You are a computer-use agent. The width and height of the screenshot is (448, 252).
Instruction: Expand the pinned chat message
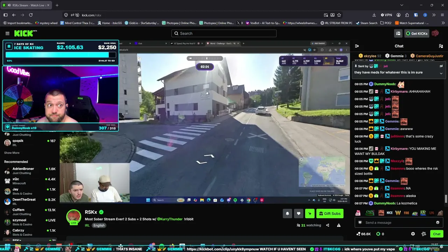pyautogui.click(x=441, y=73)
